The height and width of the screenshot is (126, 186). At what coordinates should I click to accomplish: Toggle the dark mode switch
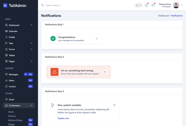tap(138, 5)
